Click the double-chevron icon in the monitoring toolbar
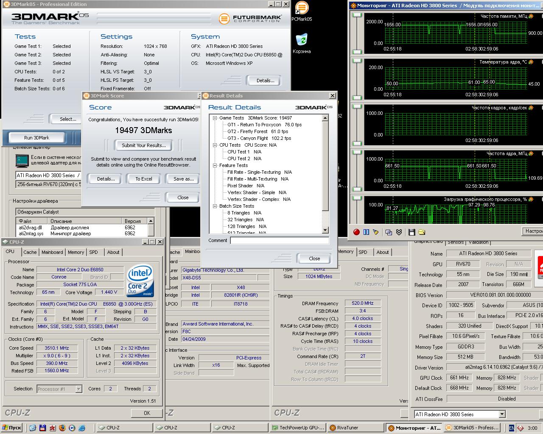Viewport: 543px width, 434px height. point(399,232)
